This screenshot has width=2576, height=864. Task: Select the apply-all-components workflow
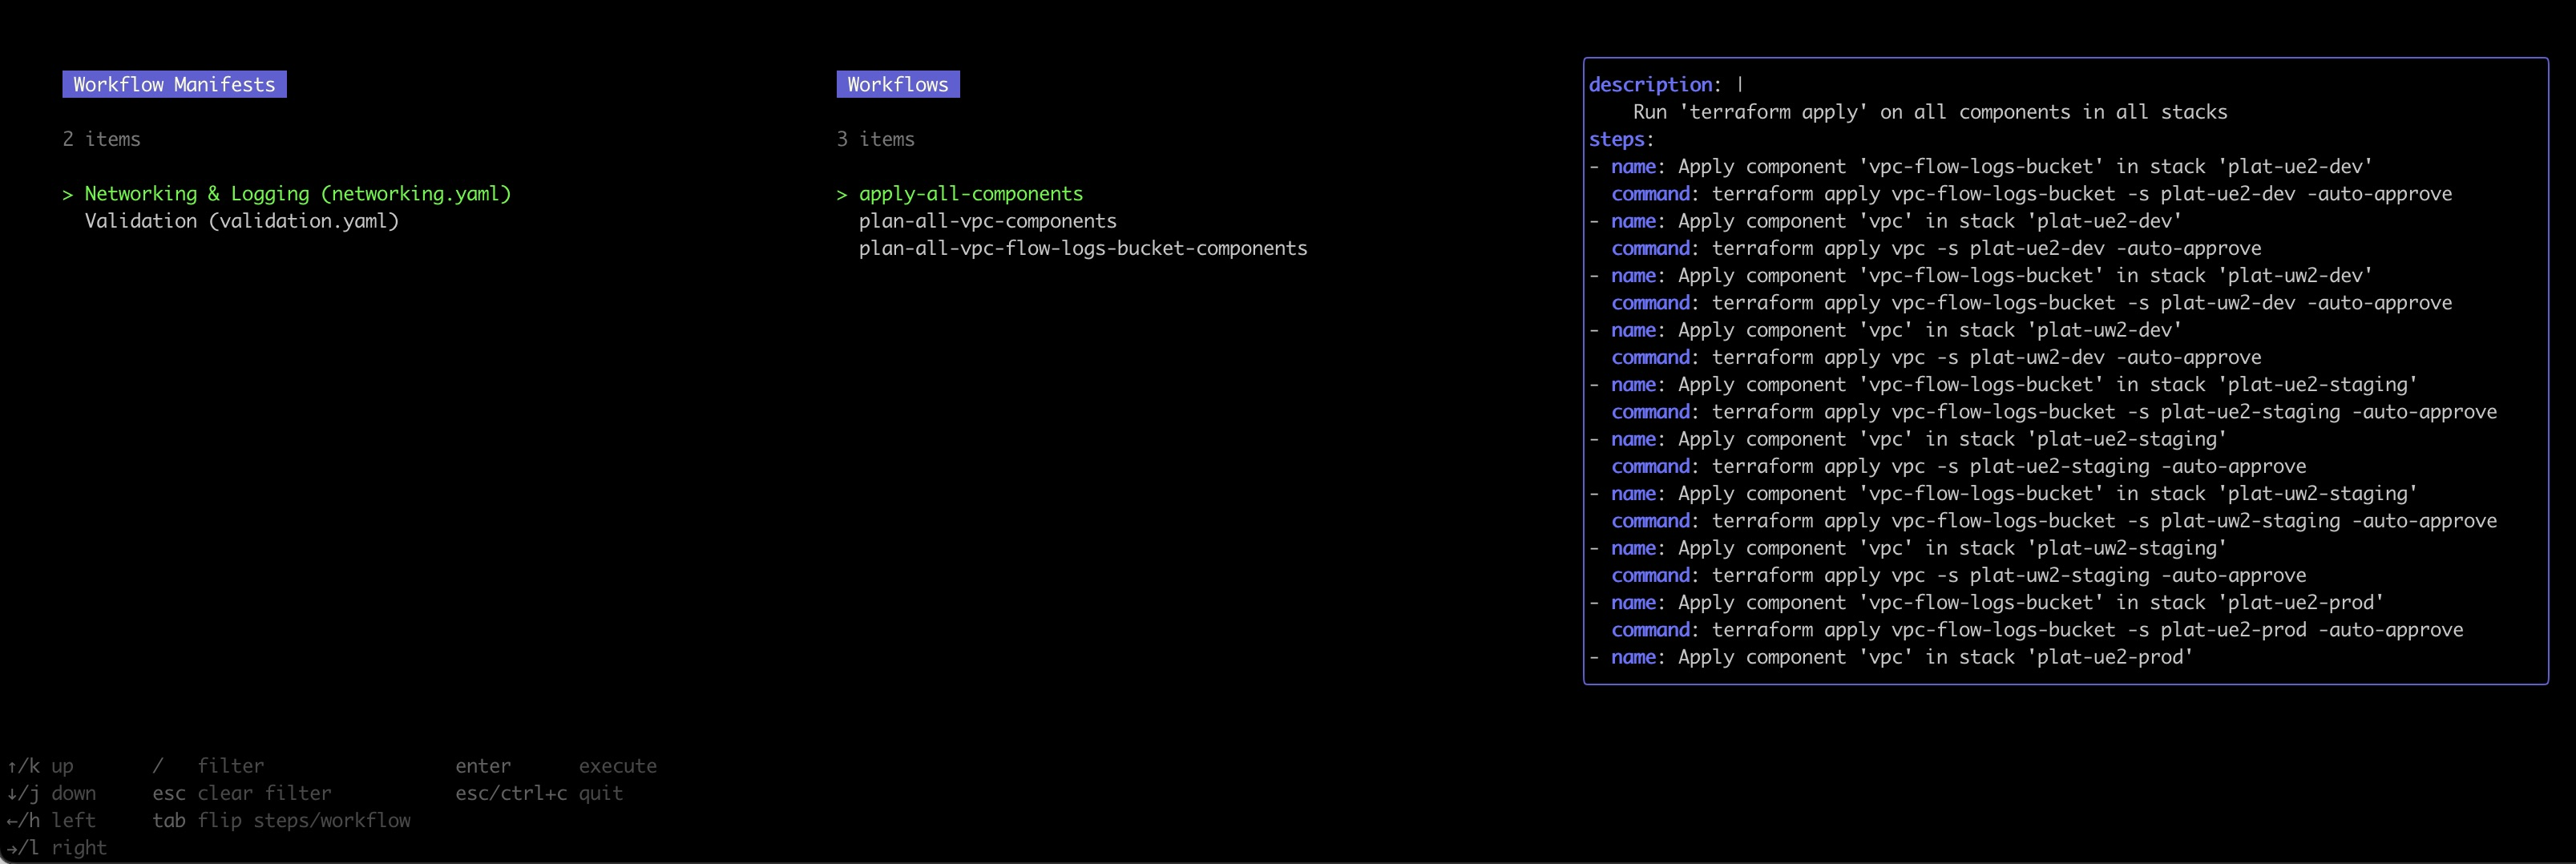970,194
